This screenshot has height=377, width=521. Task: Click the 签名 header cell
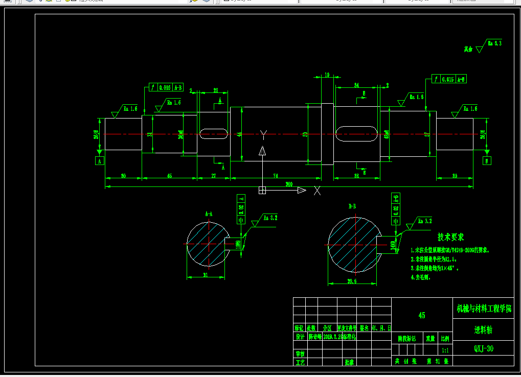[364, 328]
